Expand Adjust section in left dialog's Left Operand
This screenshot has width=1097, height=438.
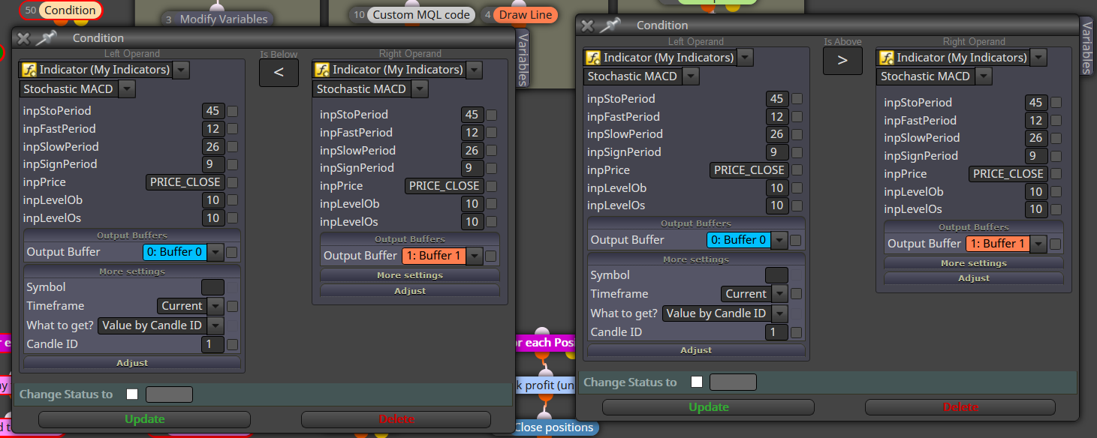click(132, 363)
